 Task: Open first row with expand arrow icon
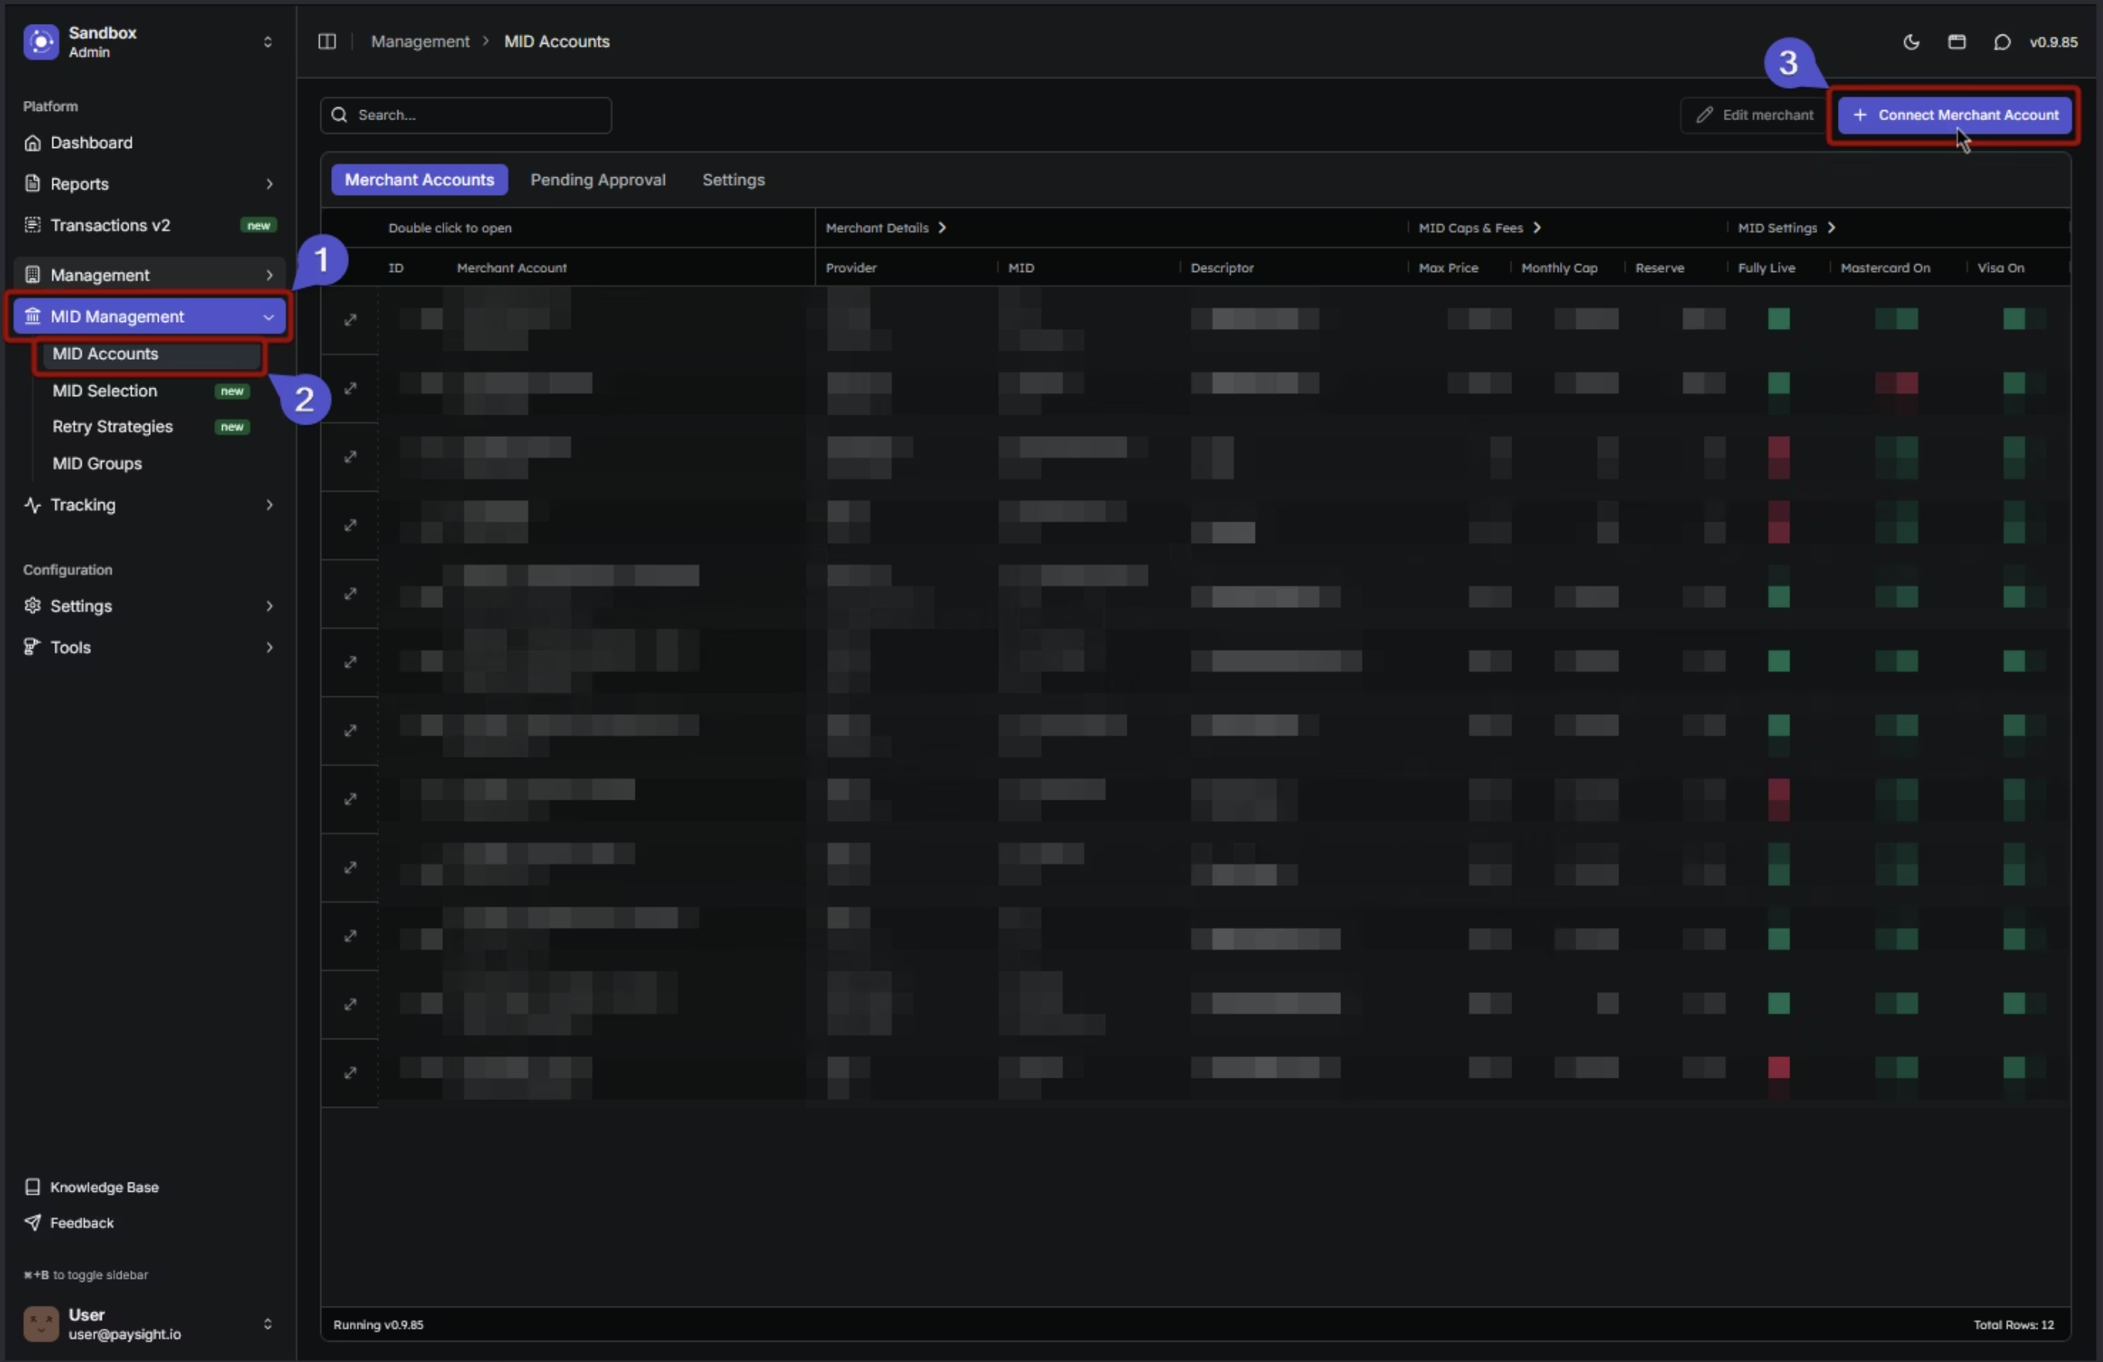(x=350, y=319)
